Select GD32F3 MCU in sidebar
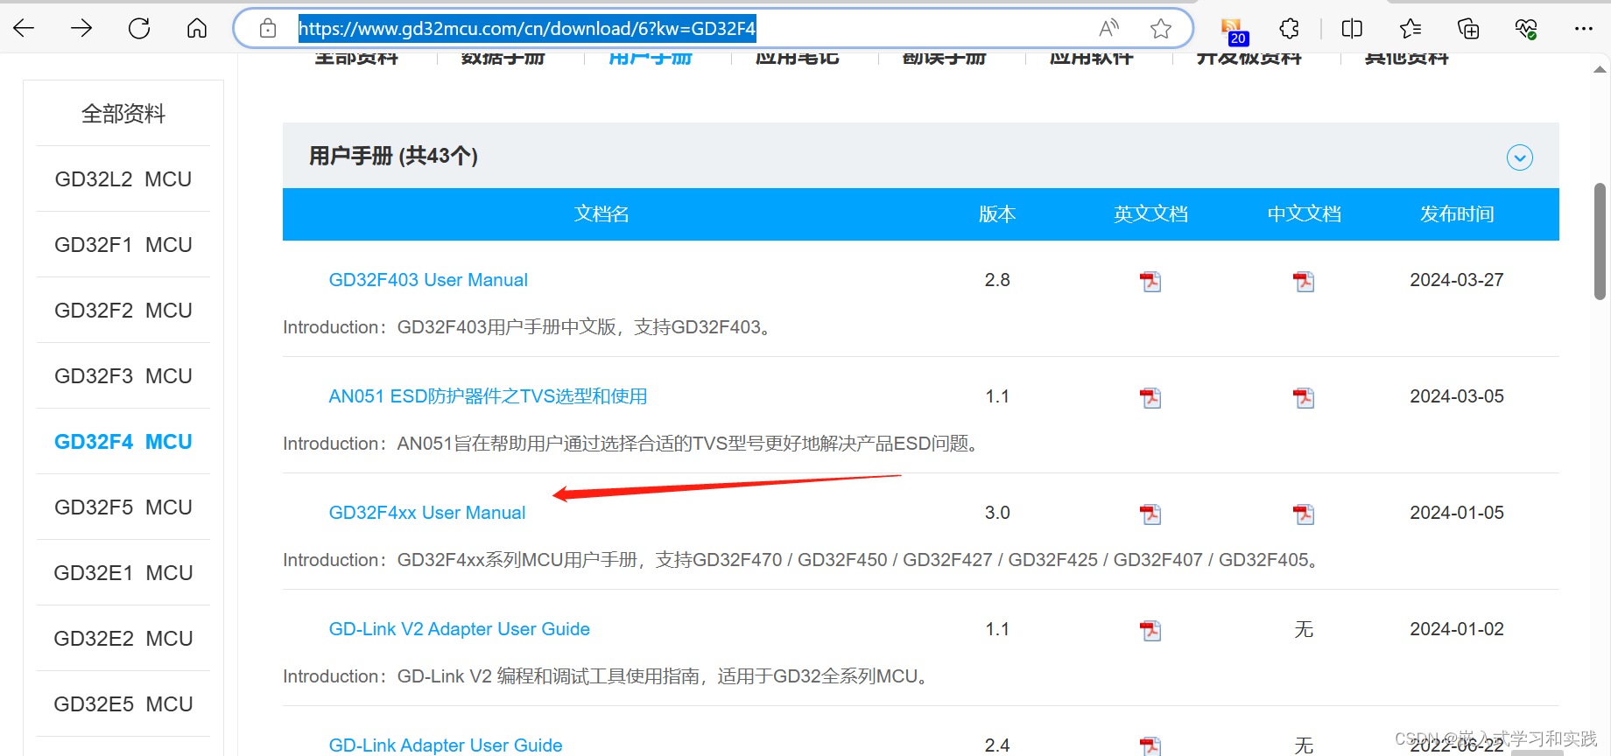This screenshot has width=1611, height=756. click(x=123, y=376)
